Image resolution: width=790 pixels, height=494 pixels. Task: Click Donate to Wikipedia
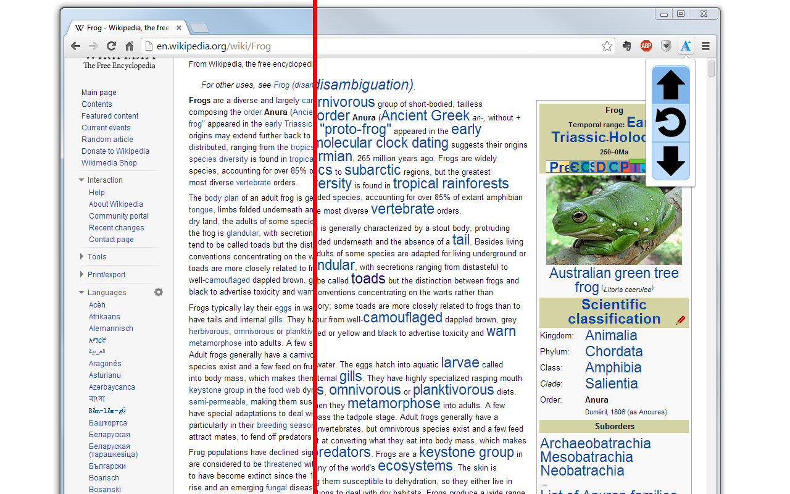115,151
